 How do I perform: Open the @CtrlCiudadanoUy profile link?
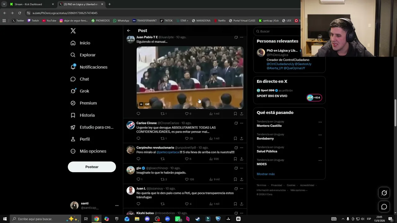click(x=280, y=64)
